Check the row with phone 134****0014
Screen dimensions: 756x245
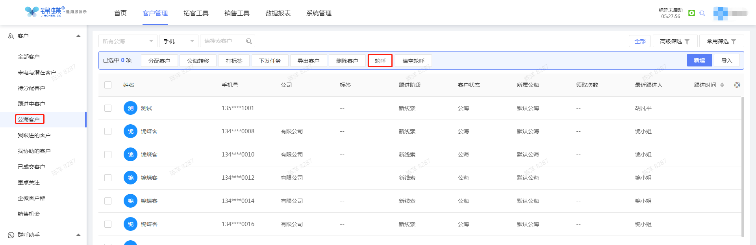tap(108, 201)
